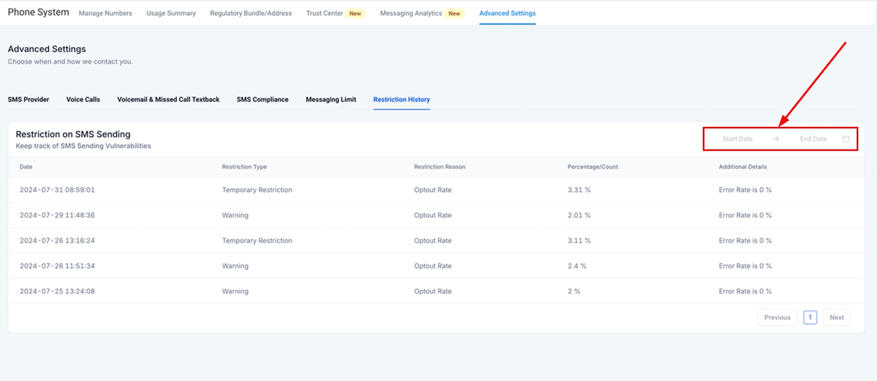
Task: Open the Voice Calls sub-tab
Action: coord(83,99)
